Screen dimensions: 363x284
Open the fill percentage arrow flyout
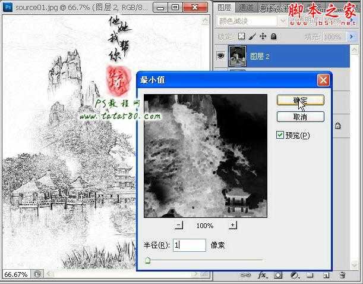[x=352, y=37]
